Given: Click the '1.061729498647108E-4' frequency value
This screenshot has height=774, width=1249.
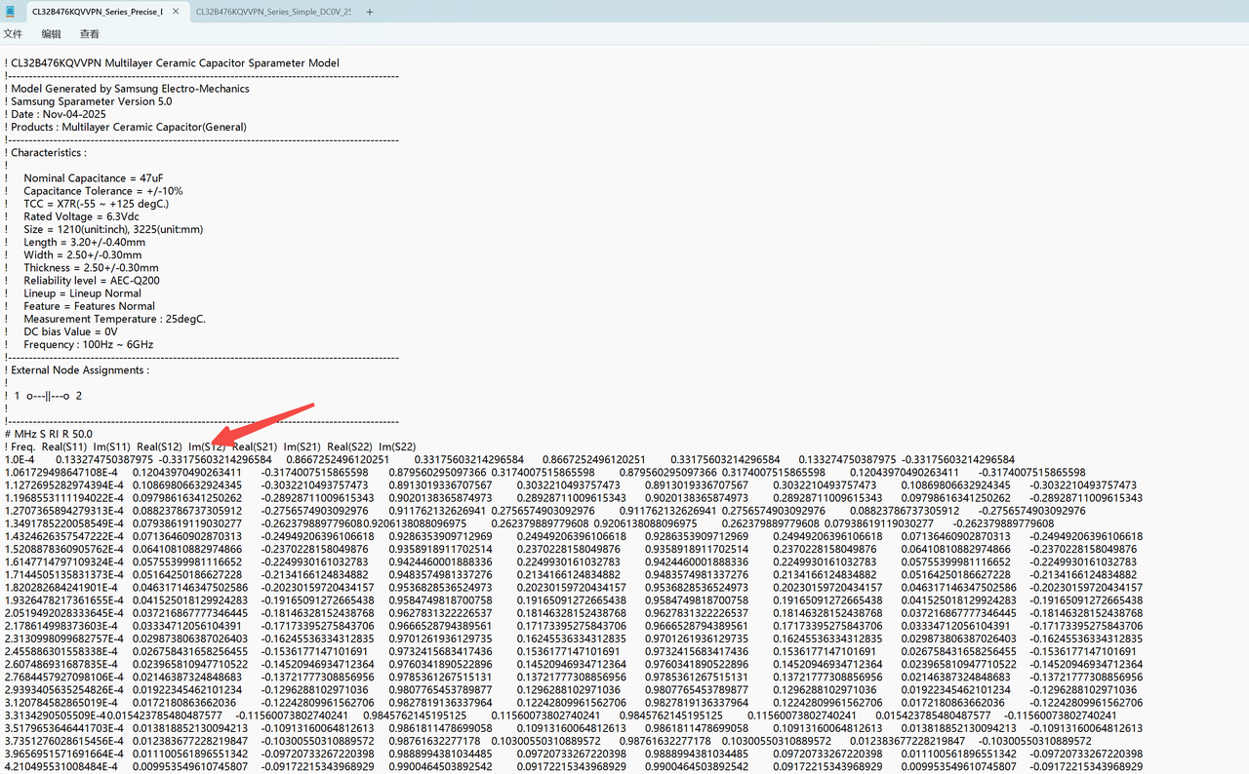Looking at the screenshot, I should coord(62,472).
